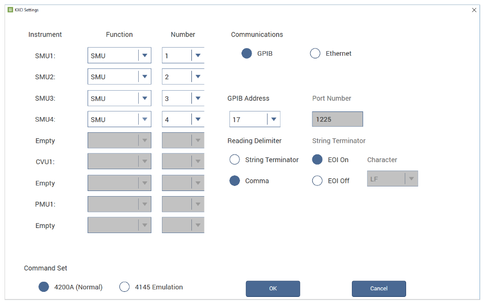This screenshot has height=303, width=483.
Task: Select Ethernet communications option
Action: 315,54
